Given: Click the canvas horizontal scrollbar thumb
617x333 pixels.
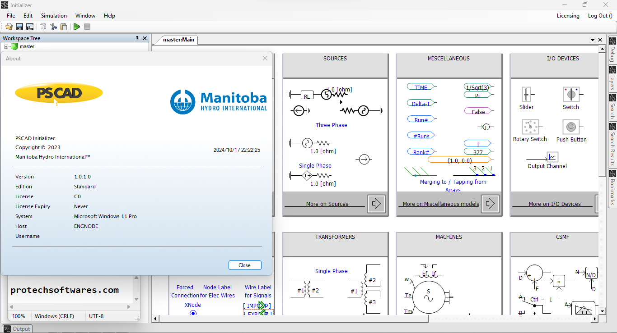Looking at the screenshot, I should (x=294, y=319).
